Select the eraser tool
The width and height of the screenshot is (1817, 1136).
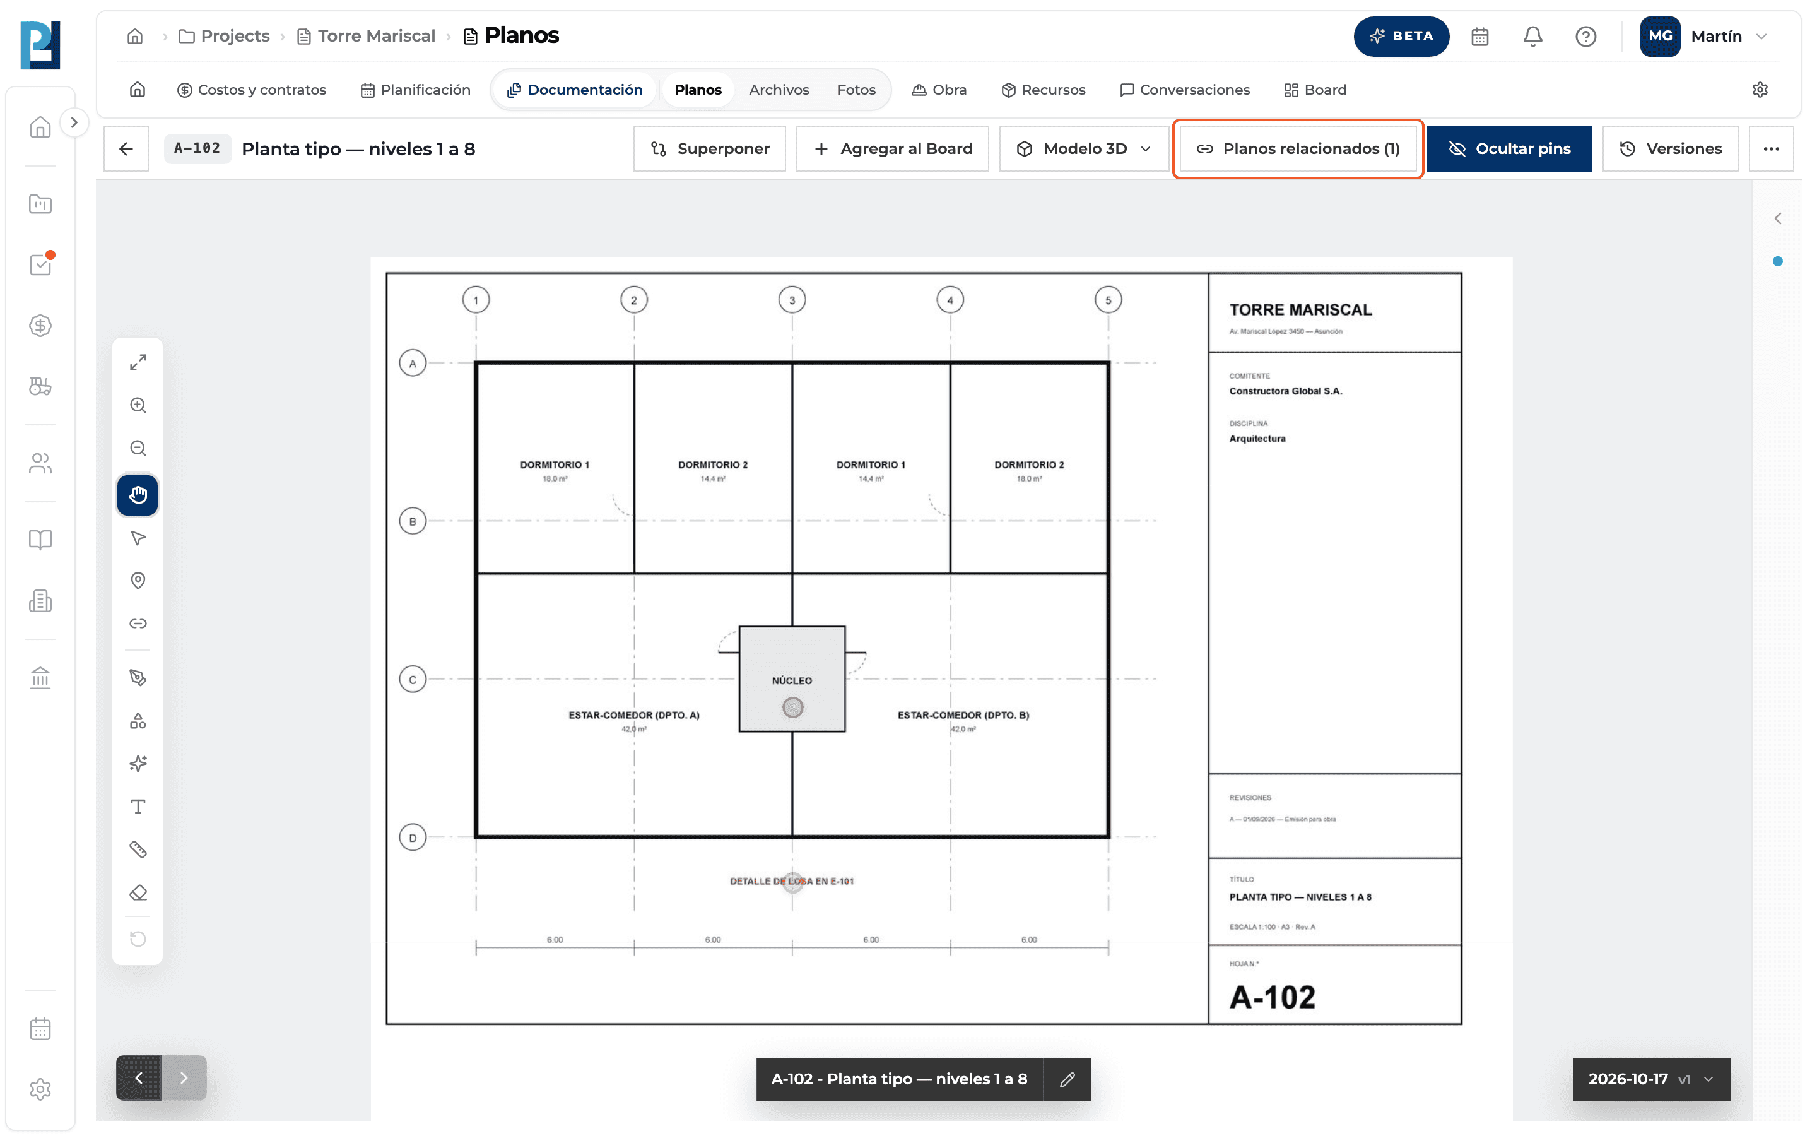(x=138, y=892)
